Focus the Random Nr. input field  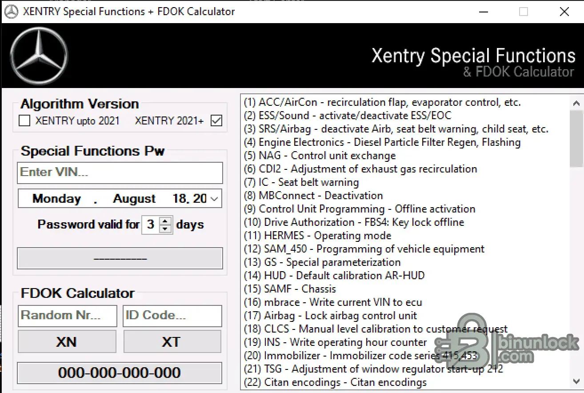(x=68, y=316)
